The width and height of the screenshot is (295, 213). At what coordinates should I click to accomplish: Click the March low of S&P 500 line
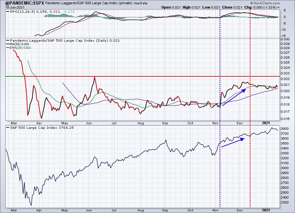click(31, 205)
